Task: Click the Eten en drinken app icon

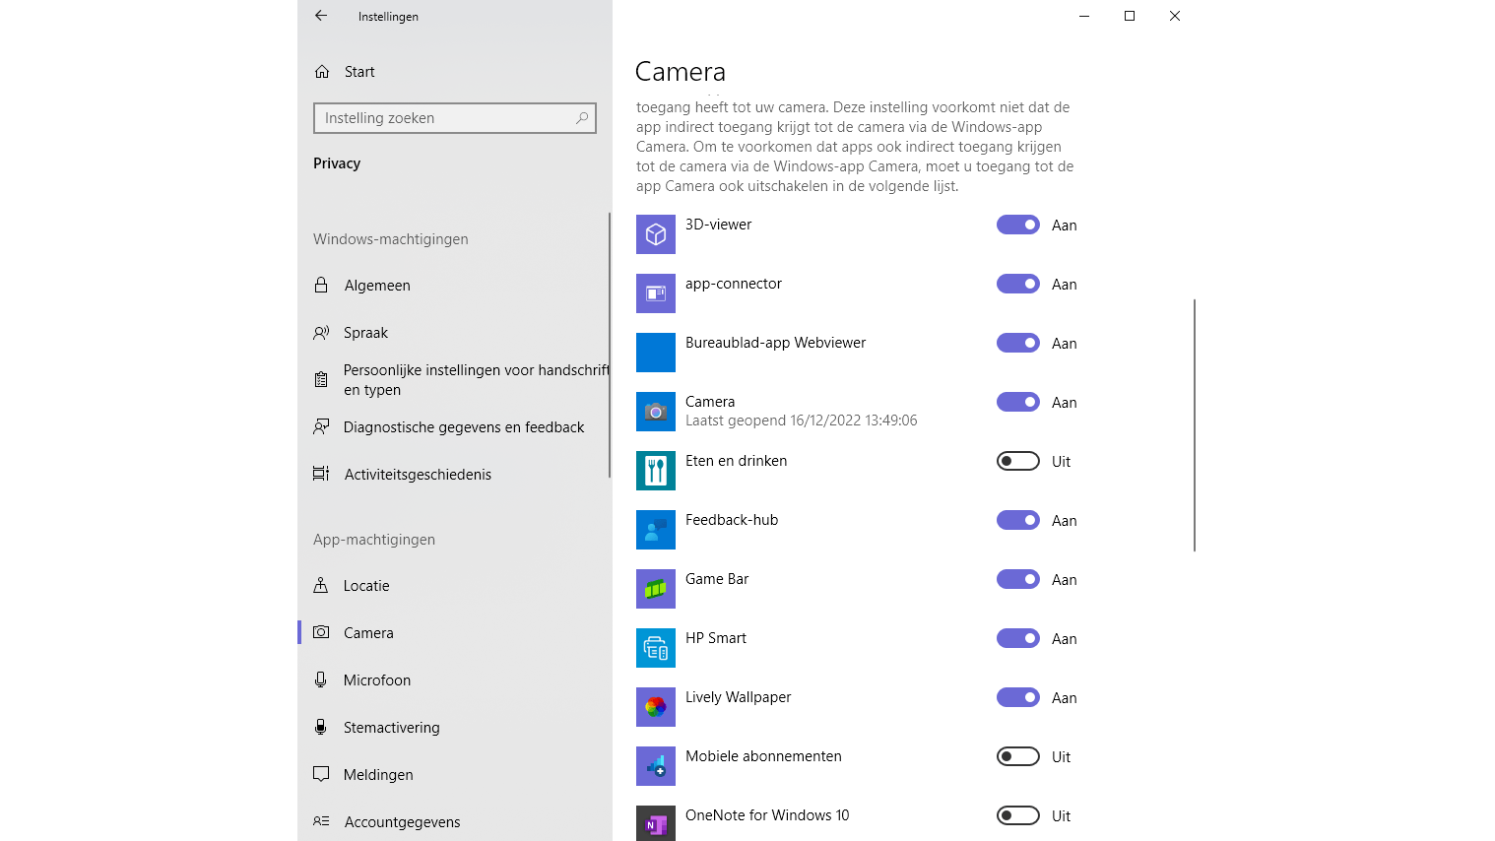Action: 656,471
